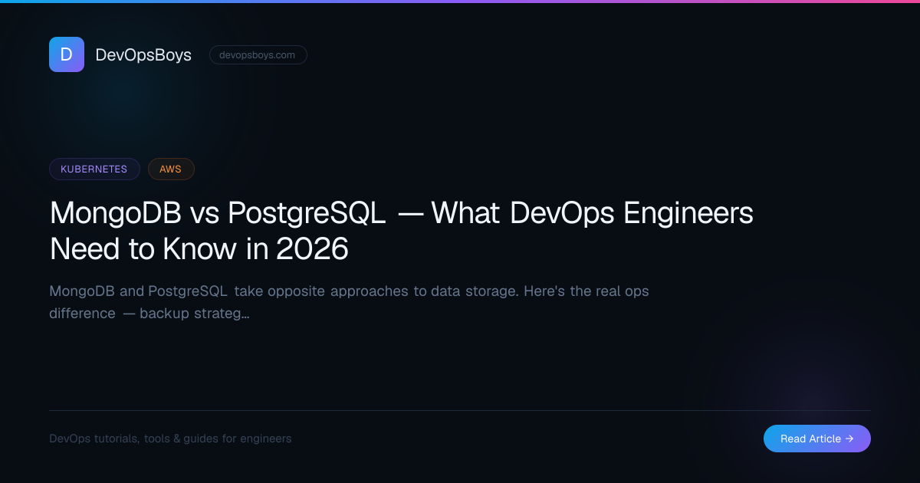The height and width of the screenshot is (483, 920).
Task: Open the DevOpsBoys site name
Action: click(x=143, y=55)
